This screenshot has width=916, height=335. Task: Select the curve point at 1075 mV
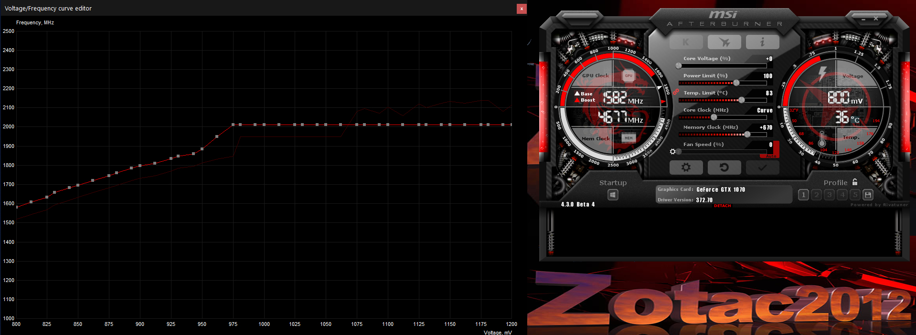pos(357,125)
